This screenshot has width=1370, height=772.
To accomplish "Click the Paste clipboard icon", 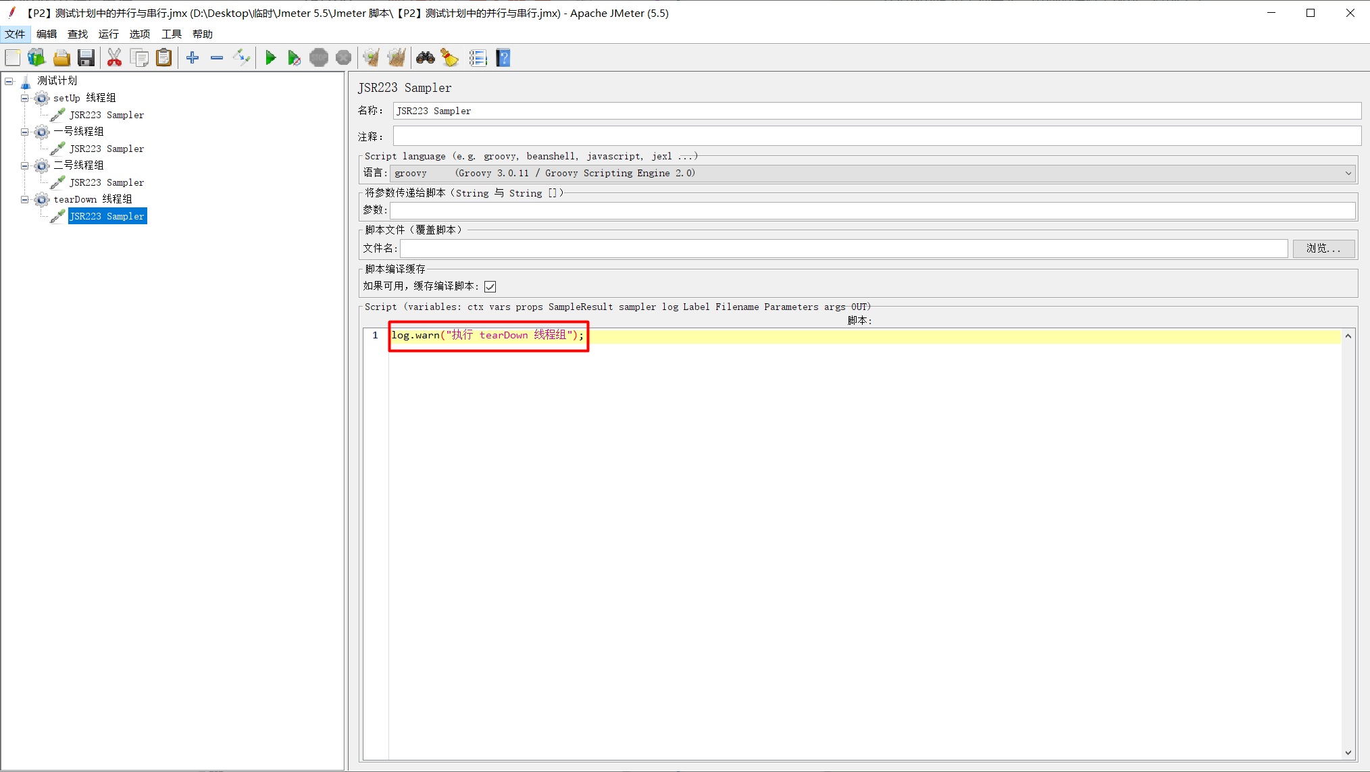I will (163, 58).
